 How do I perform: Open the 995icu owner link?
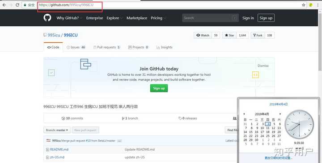click(x=54, y=35)
